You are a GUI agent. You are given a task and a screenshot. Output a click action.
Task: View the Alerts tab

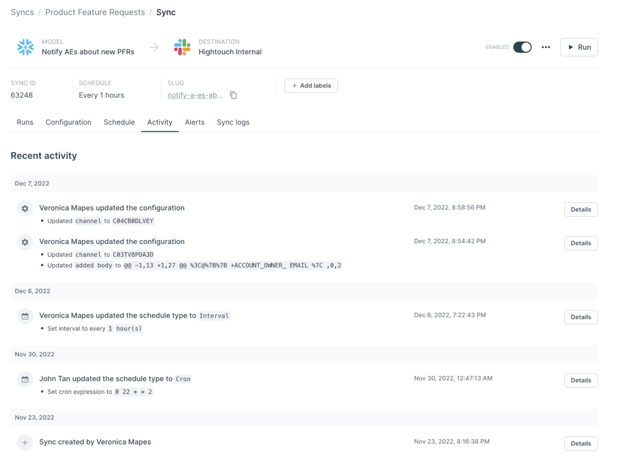(195, 122)
